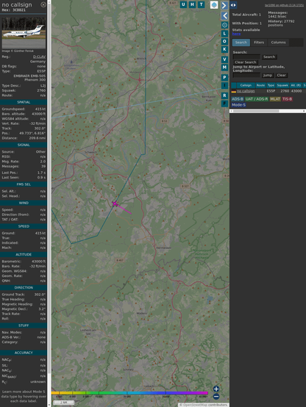Viewport: 306px width, 407px height.
Task: Switch to the Filters tab
Action: click(x=259, y=43)
